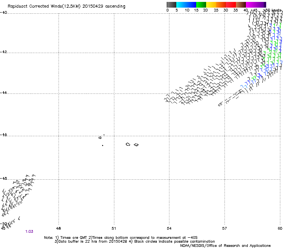Click the easternmost island outline near 52E
The height and width of the screenshot is (248, 283).
[x=136, y=145]
